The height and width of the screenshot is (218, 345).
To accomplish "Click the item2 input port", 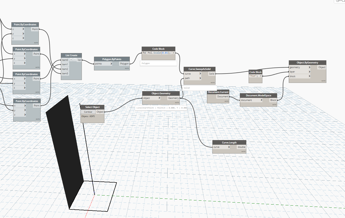I will 65,69.
